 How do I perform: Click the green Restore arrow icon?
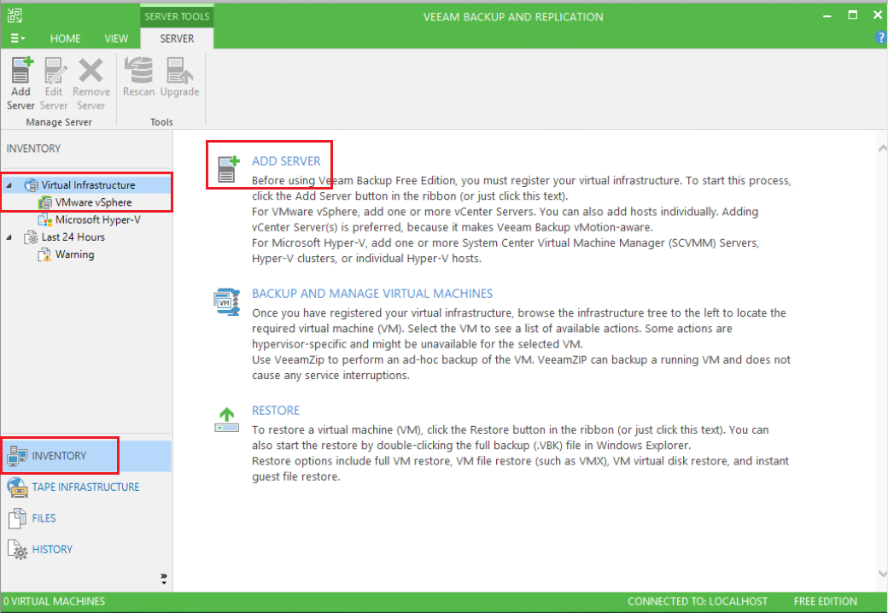(226, 419)
